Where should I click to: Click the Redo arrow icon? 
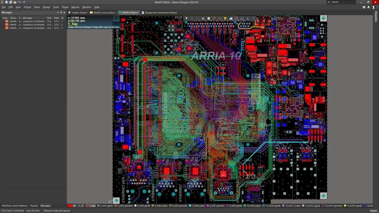point(24,2)
